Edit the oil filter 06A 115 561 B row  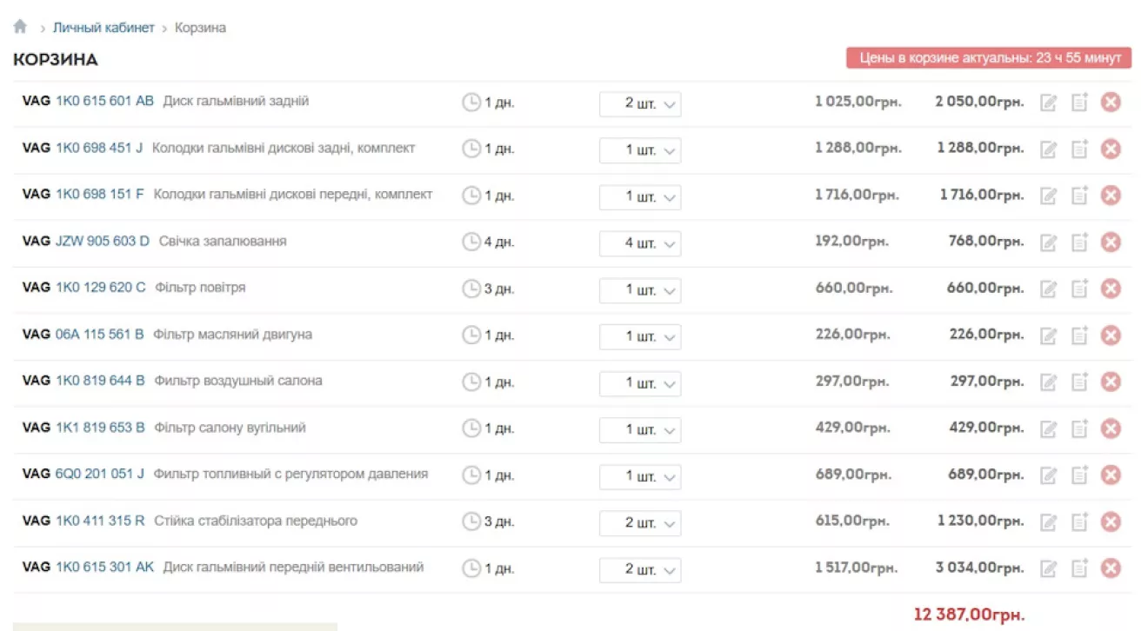1049,335
